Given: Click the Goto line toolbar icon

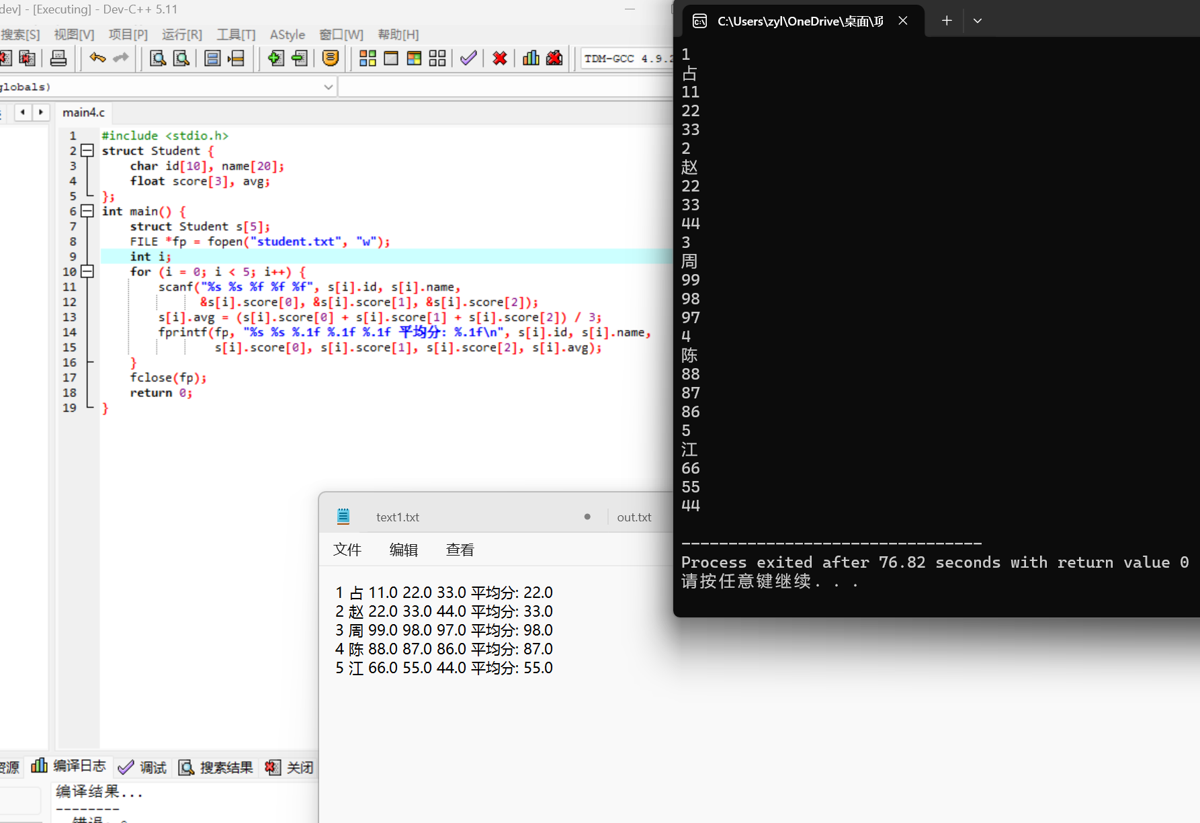Looking at the screenshot, I should [x=236, y=58].
